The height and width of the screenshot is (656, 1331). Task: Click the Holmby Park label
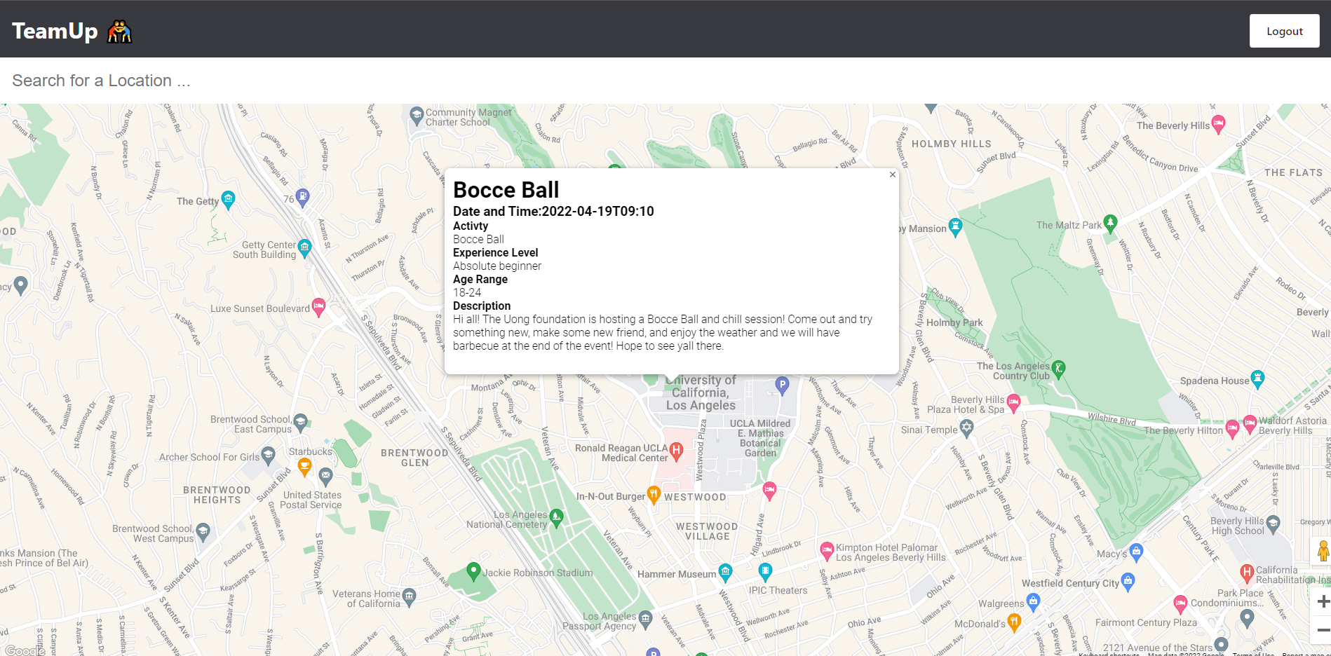tap(954, 322)
